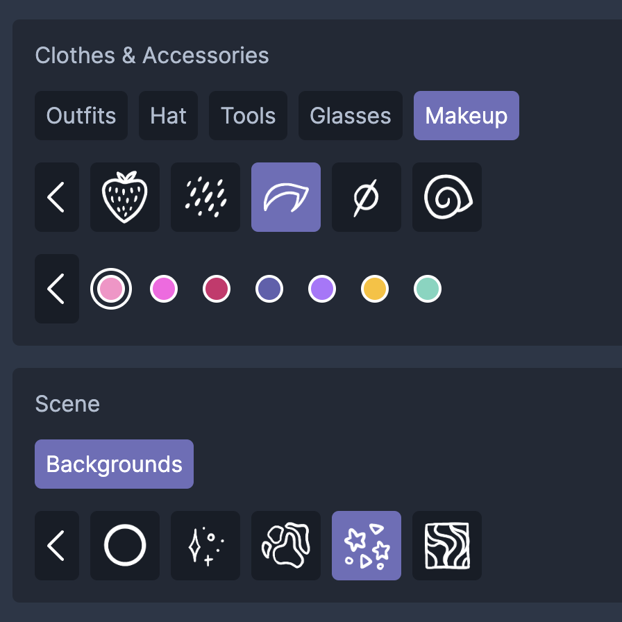Go to previous backgrounds with chevron
622x622 pixels.
[57, 546]
